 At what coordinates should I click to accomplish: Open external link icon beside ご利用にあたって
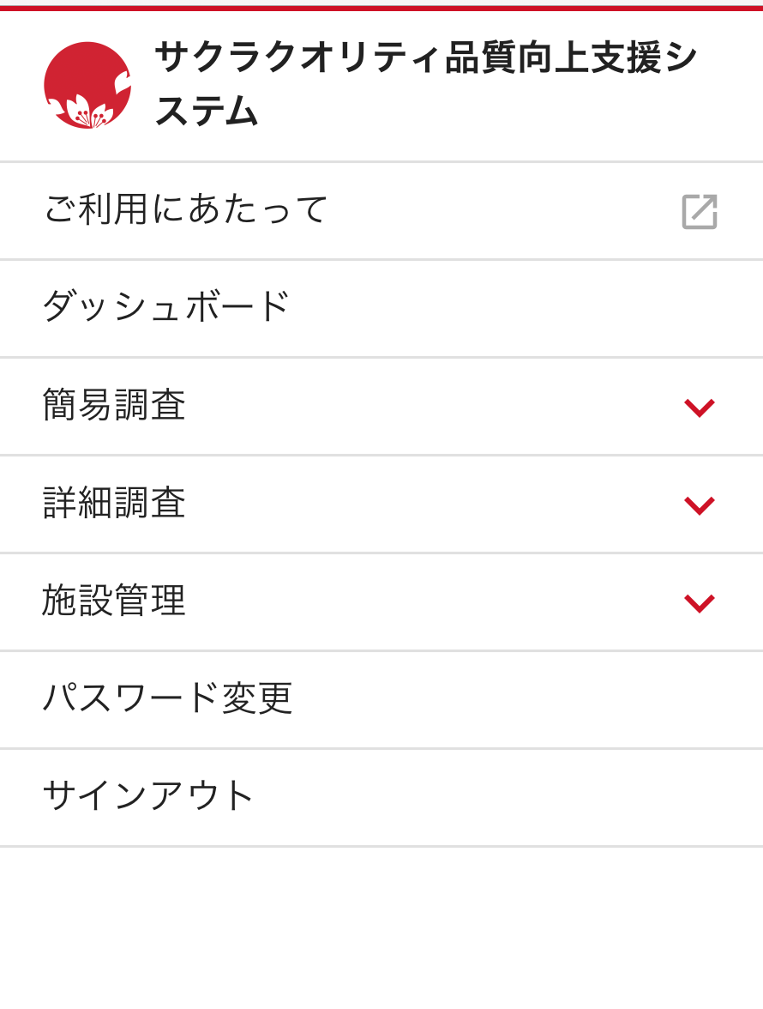pyautogui.click(x=699, y=211)
